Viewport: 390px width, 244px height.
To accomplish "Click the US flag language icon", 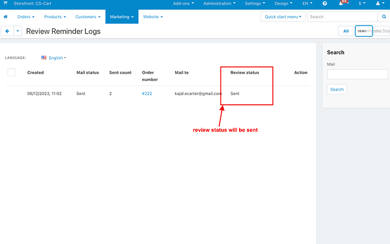I will point(44,58).
